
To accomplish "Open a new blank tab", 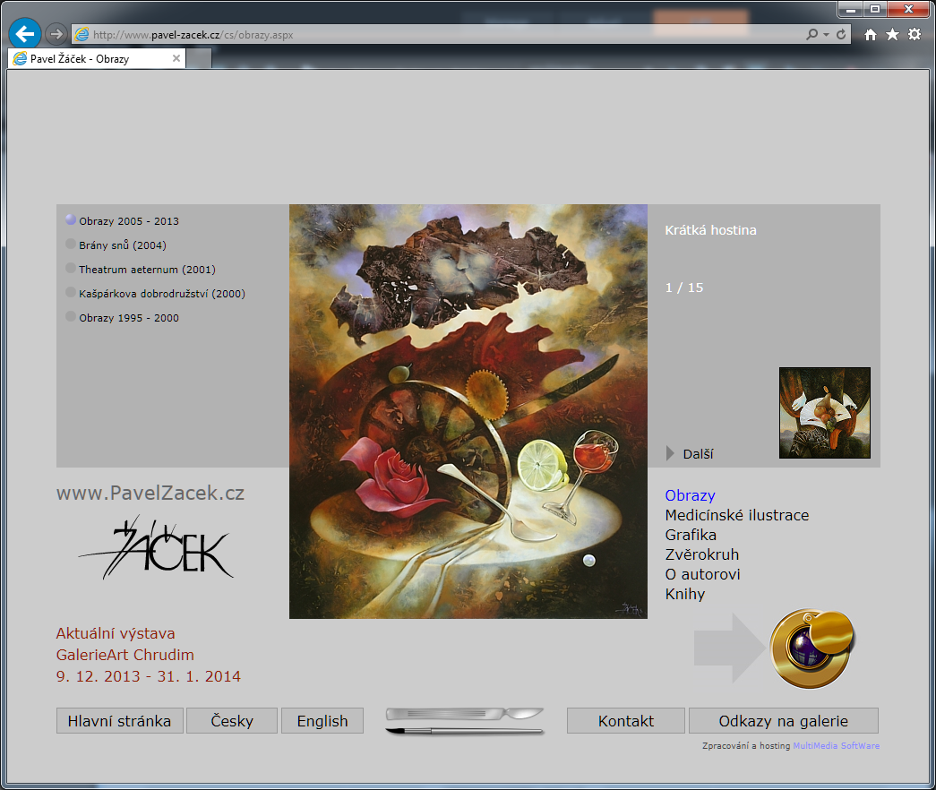I will point(200,59).
